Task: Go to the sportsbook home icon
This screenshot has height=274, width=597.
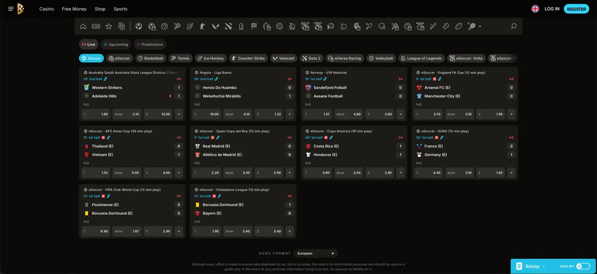Action: point(83,26)
